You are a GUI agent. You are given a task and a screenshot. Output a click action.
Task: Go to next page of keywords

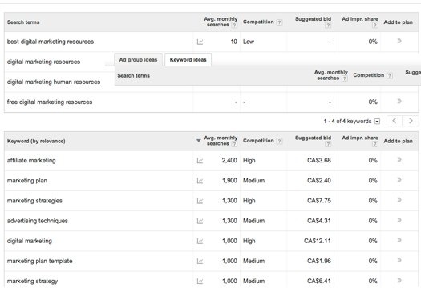click(411, 121)
